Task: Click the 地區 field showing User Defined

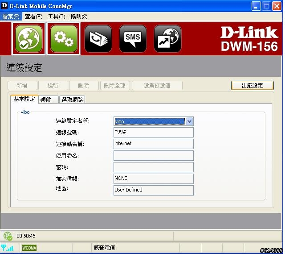Action: (154, 191)
